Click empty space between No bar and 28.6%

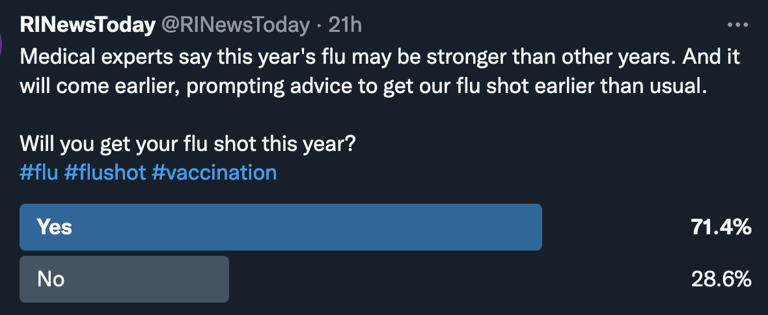tap(456, 280)
